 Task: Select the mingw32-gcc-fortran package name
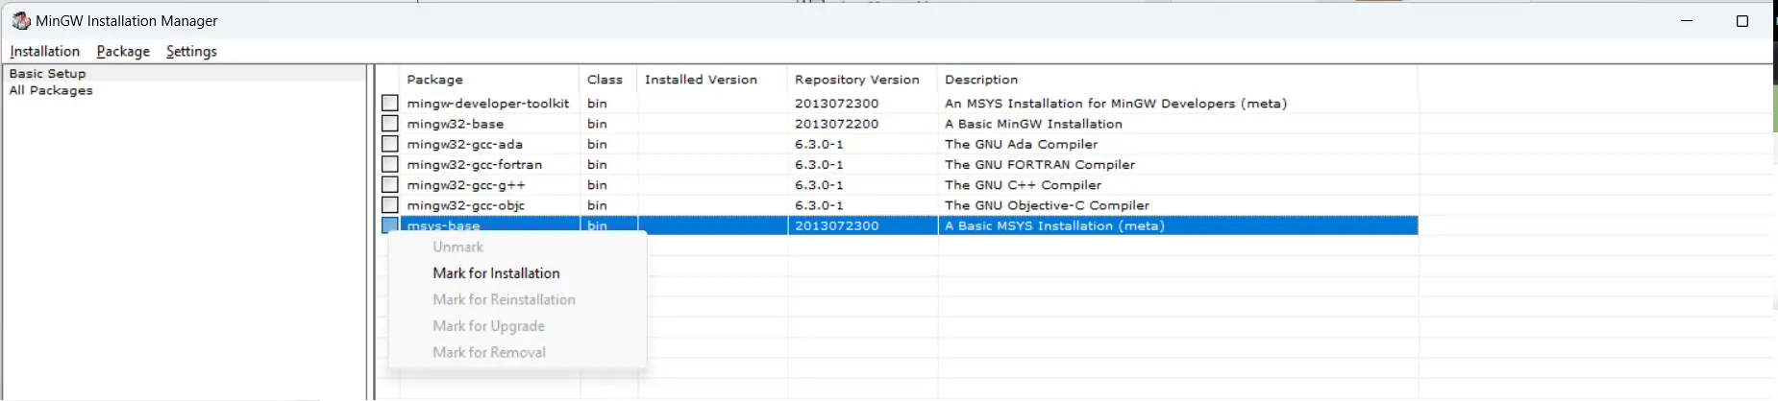[x=474, y=164]
